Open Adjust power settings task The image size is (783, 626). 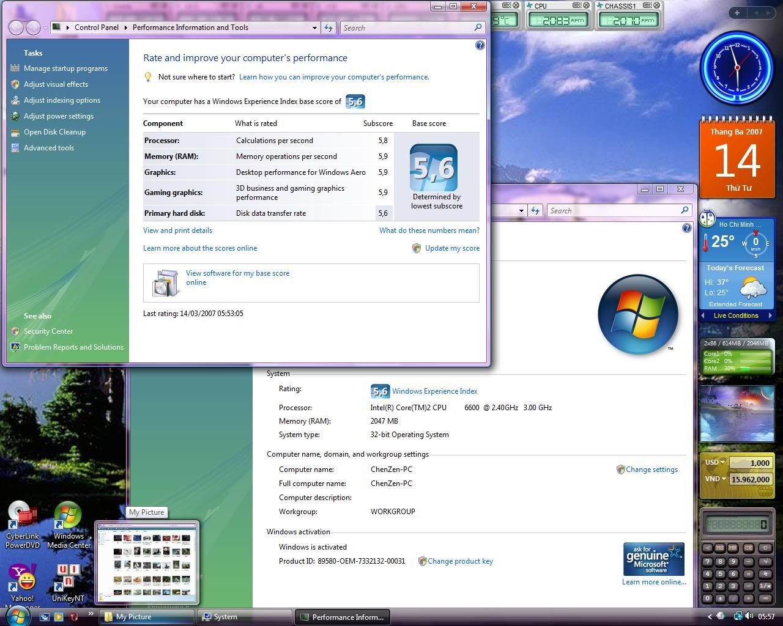(59, 116)
